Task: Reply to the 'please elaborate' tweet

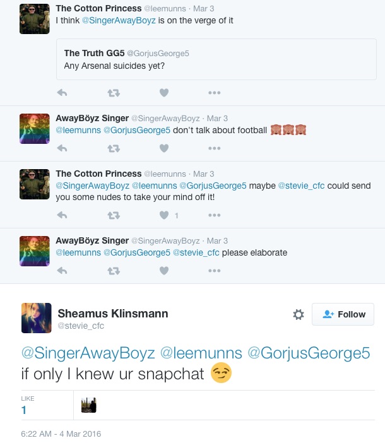Action: click(x=62, y=271)
